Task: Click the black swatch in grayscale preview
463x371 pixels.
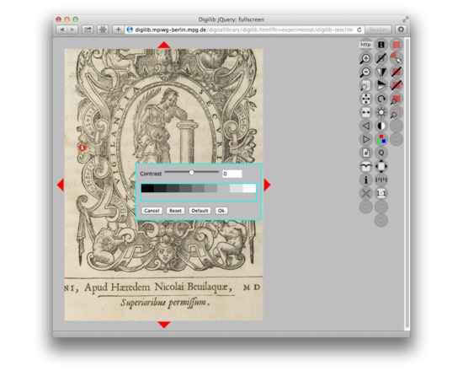Action: [147, 188]
